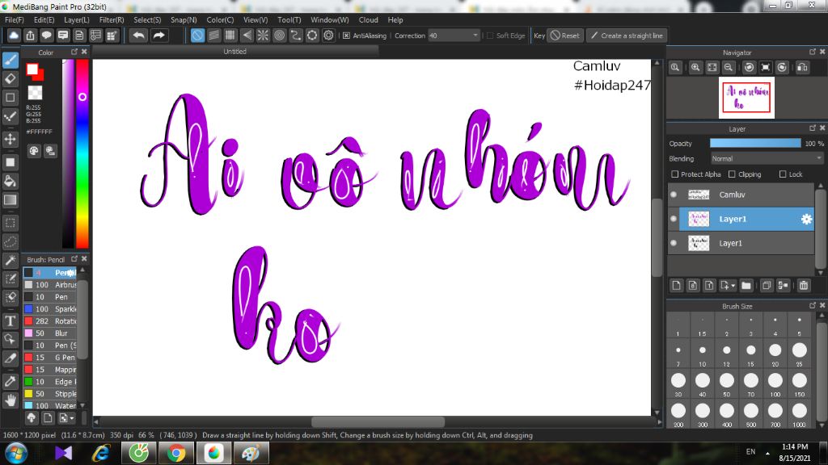Open the Layer menu
This screenshot has width=828, height=465.
[77, 20]
